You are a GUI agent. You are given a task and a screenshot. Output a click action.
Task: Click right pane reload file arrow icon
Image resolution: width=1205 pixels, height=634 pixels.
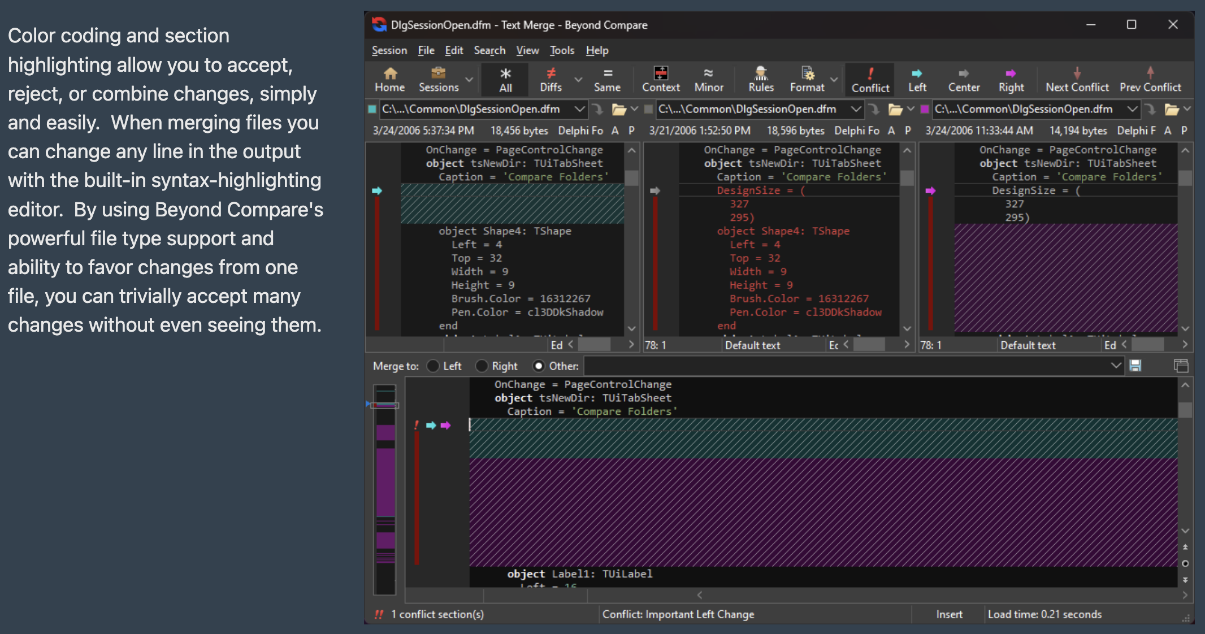pos(1150,109)
